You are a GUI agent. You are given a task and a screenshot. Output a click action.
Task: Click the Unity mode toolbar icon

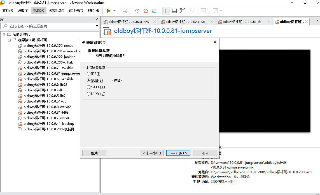tap(191, 11)
